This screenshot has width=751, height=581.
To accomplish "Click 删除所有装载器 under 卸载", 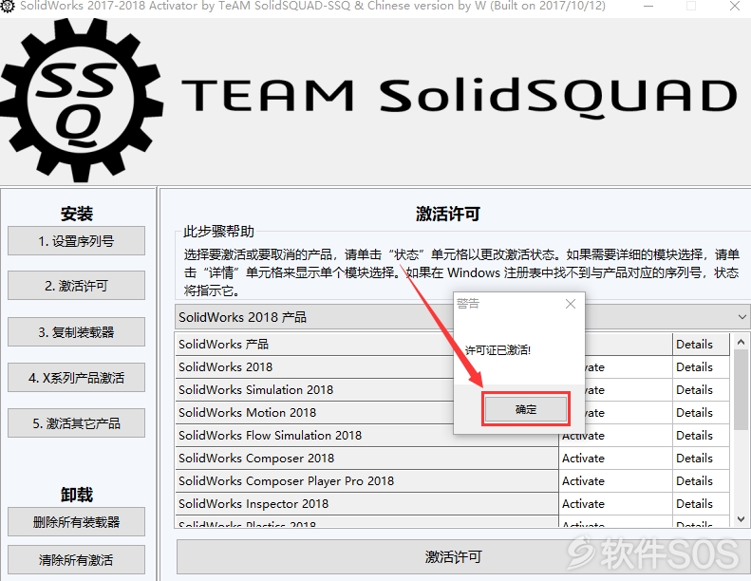I will (76, 521).
